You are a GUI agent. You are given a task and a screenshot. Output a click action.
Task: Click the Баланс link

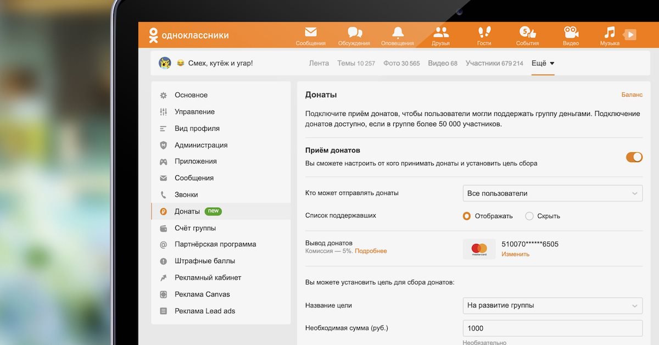[x=632, y=94]
